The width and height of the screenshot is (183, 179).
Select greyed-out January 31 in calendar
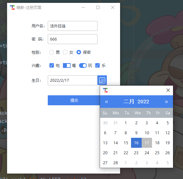[116, 123]
